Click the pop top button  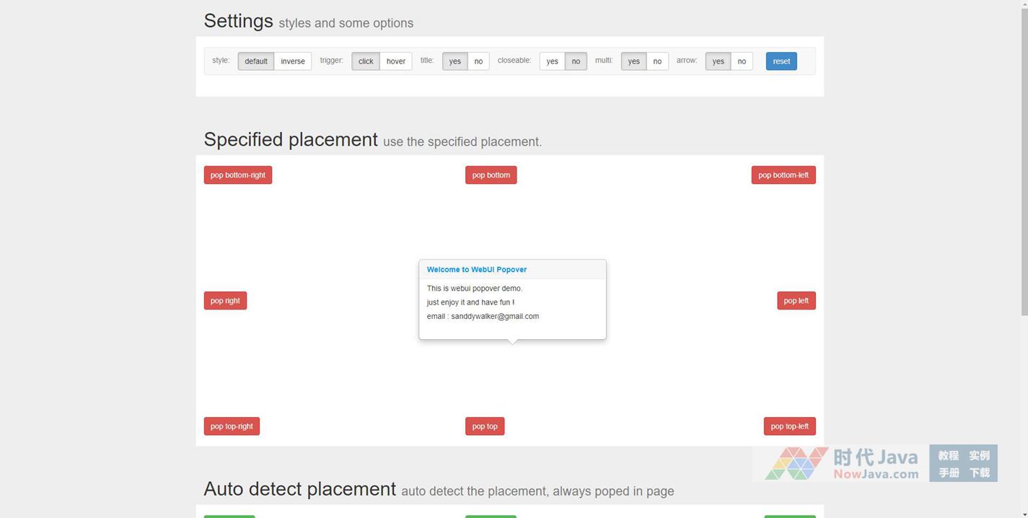pos(485,426)
